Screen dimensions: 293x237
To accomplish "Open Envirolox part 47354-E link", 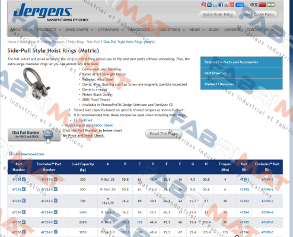I will (47, 212).
